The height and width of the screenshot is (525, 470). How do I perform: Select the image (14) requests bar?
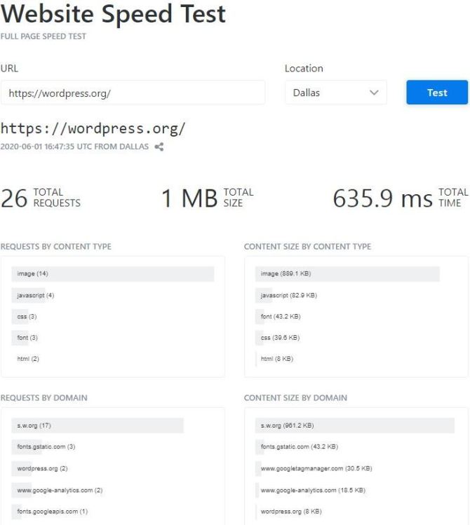(x=112, y=274)
